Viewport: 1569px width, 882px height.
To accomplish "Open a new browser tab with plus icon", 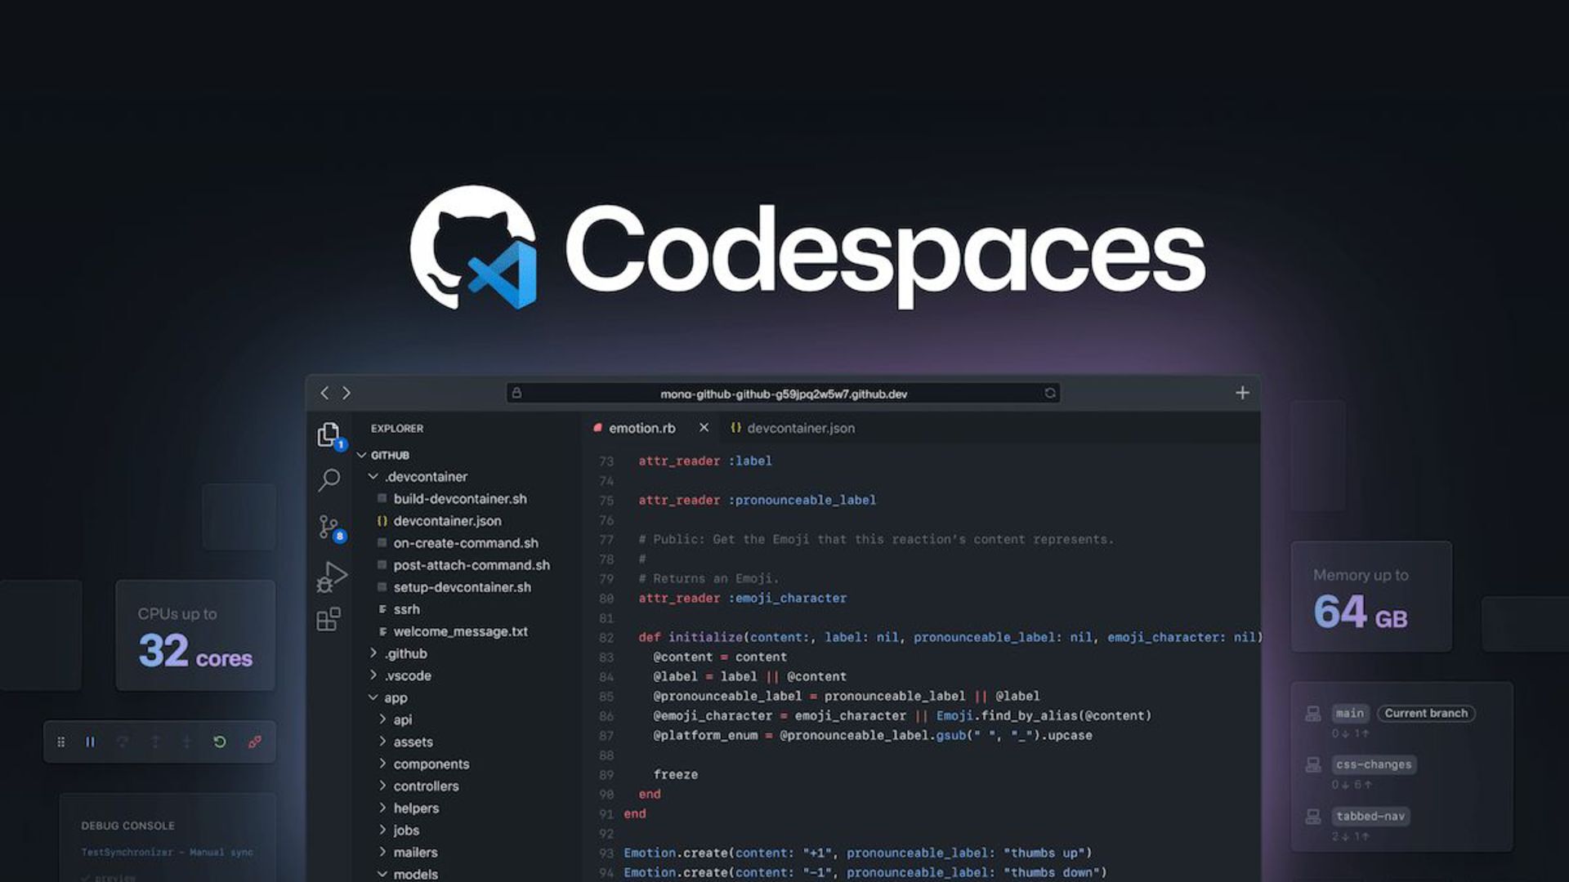I will coord(1242,393).
